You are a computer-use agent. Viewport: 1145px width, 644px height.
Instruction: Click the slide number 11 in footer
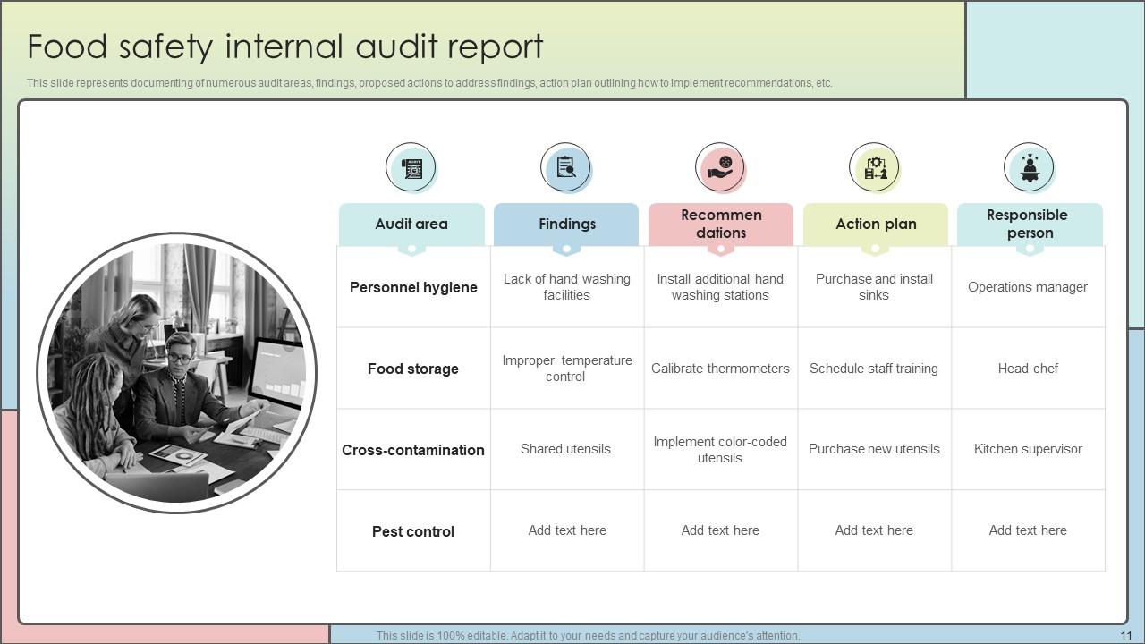click(x=1125, y=636)
